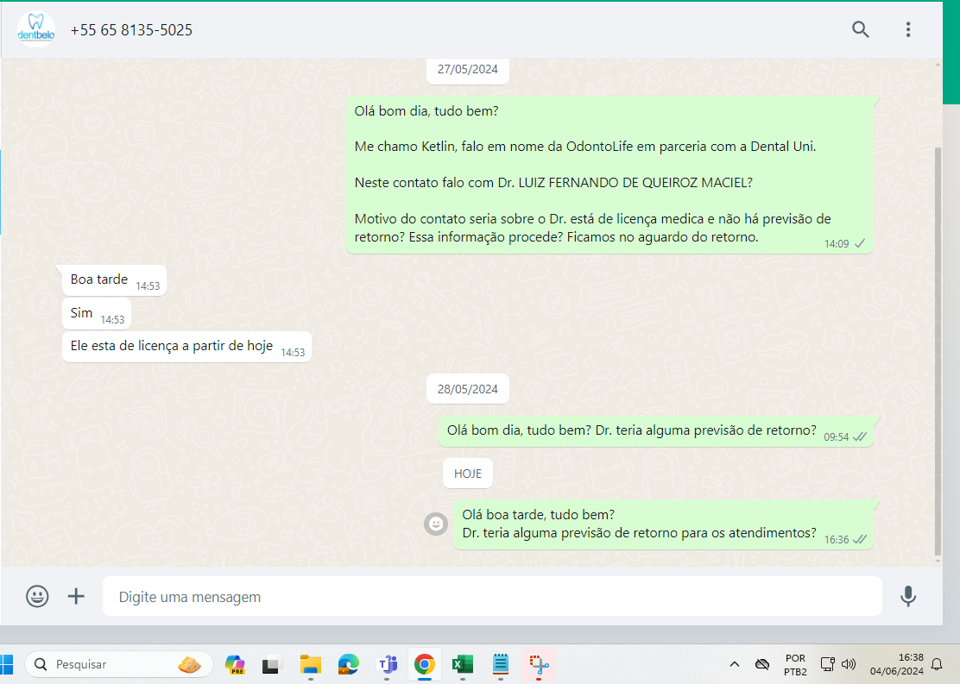The width and height of the screenshot is (960, 684).
Task: Open the search in conversation magnifier
Action: (860, 29)
